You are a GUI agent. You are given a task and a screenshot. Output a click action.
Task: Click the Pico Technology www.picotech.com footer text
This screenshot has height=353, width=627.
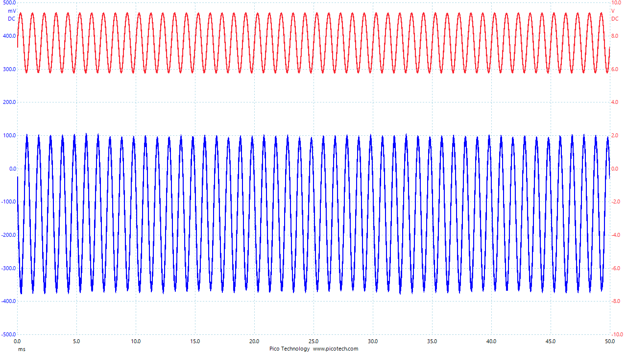[313, 349]
